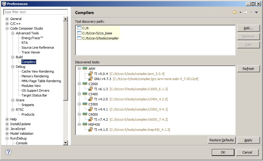Open the help question mark icon
Viewport: 263px width, 161px height.
[8, 152]
